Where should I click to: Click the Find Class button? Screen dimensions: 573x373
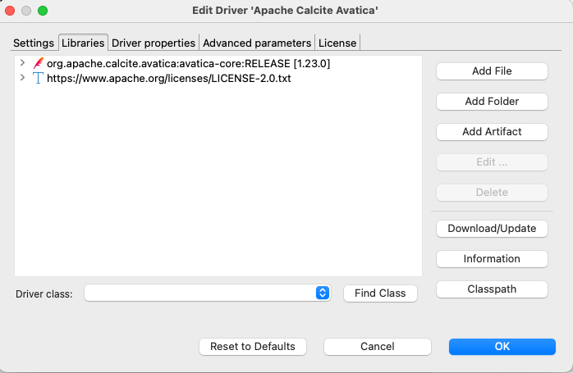pyautogui.click(x=380, y=293)
